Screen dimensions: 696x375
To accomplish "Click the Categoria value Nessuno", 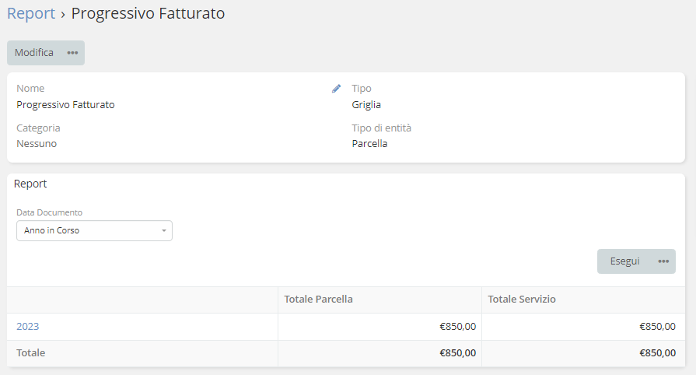I will click(x=37, y=144).
